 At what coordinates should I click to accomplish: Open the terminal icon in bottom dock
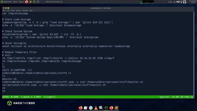click(x=106, y=108)
